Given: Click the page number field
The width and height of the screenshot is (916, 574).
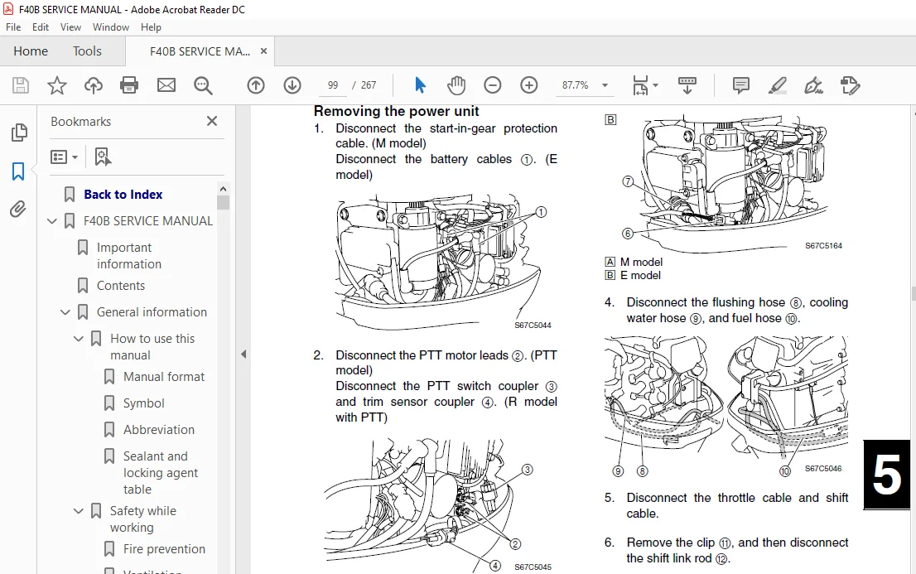Looking at the screenshot, I should click(333, 85).
